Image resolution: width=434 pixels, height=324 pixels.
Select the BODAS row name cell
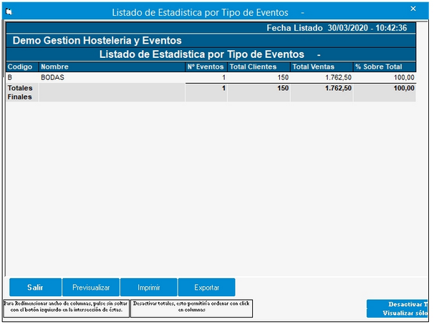click(x=112, y=77)
